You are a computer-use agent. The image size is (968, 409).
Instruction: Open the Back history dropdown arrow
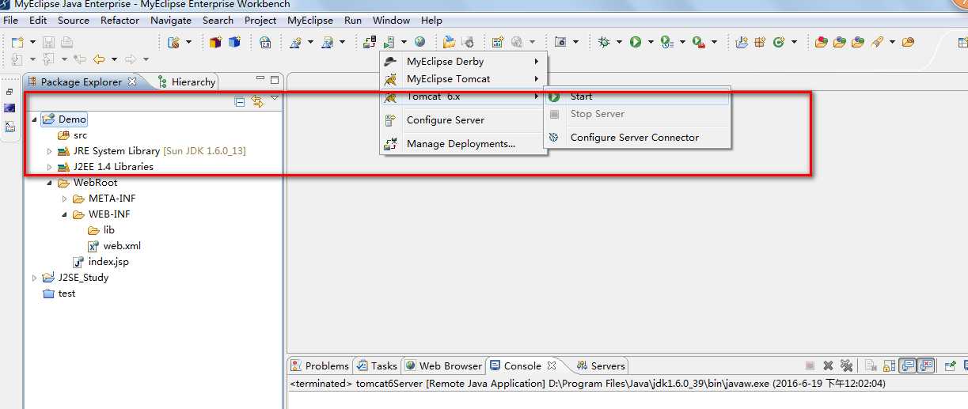[x=114, y=59]
